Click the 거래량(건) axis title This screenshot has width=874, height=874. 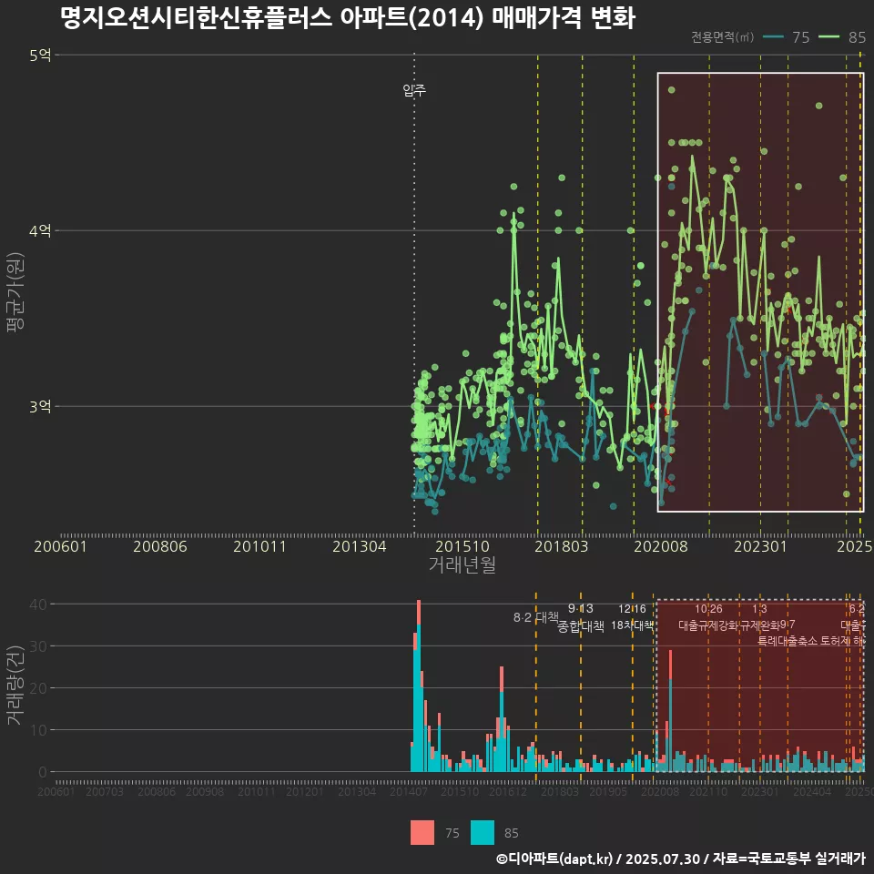click(15, 685)
